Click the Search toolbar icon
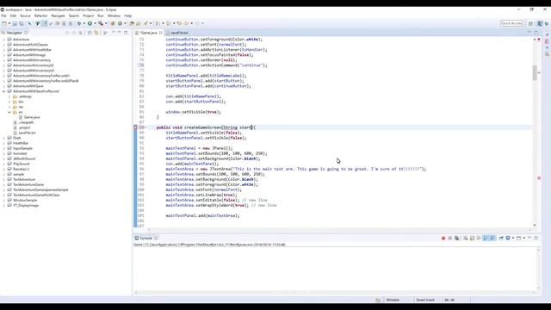Screen dimensions: 551x310 [145, 23]
